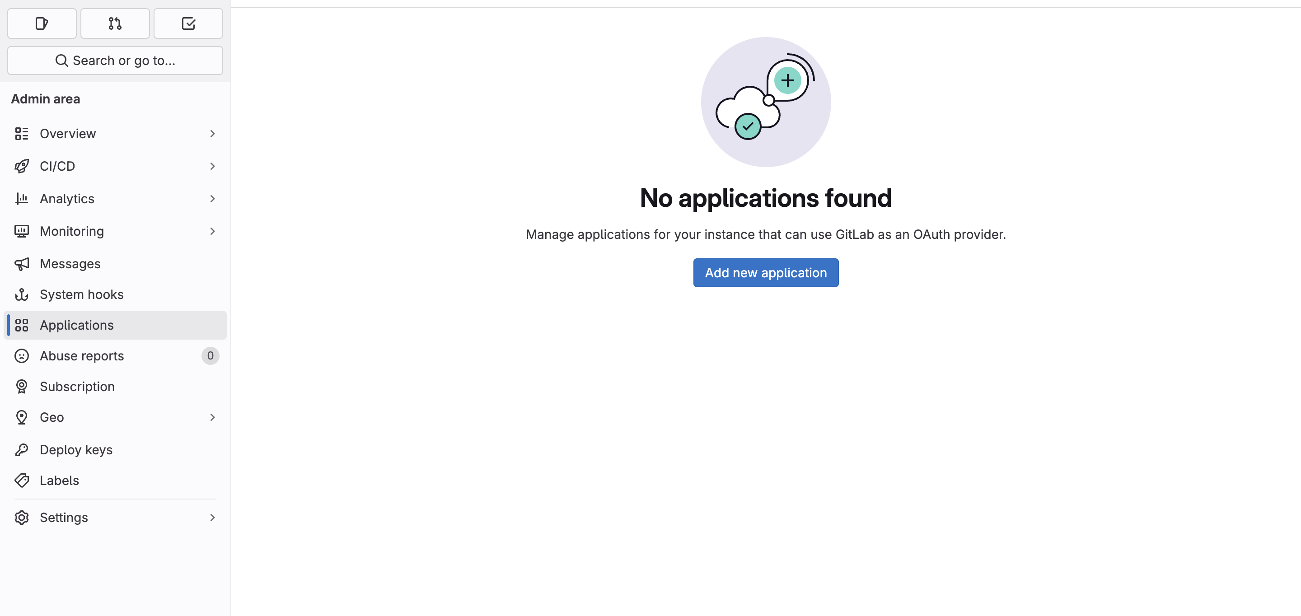This screenshot has width=1301, height=616.
Task: Expand the Geo section chevron
Action: click(212, 417)
